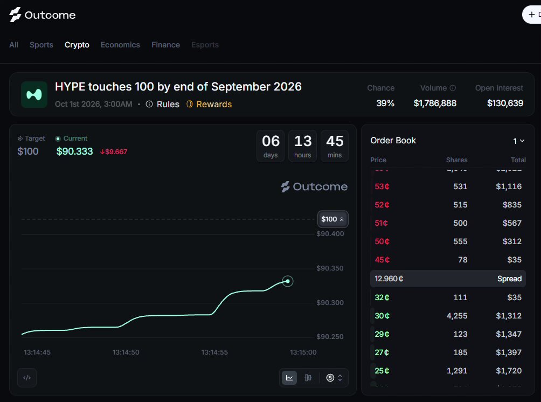Click the $90.333 current price value
This screenshot has height=402, width=541.
pos(74,151)
